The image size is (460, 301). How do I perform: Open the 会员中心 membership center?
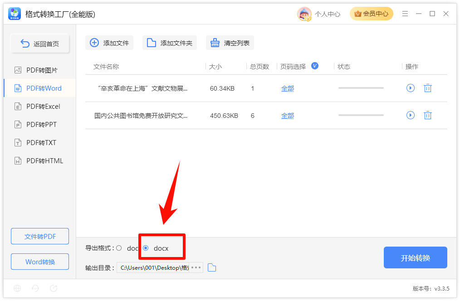[x=372, y=14]
